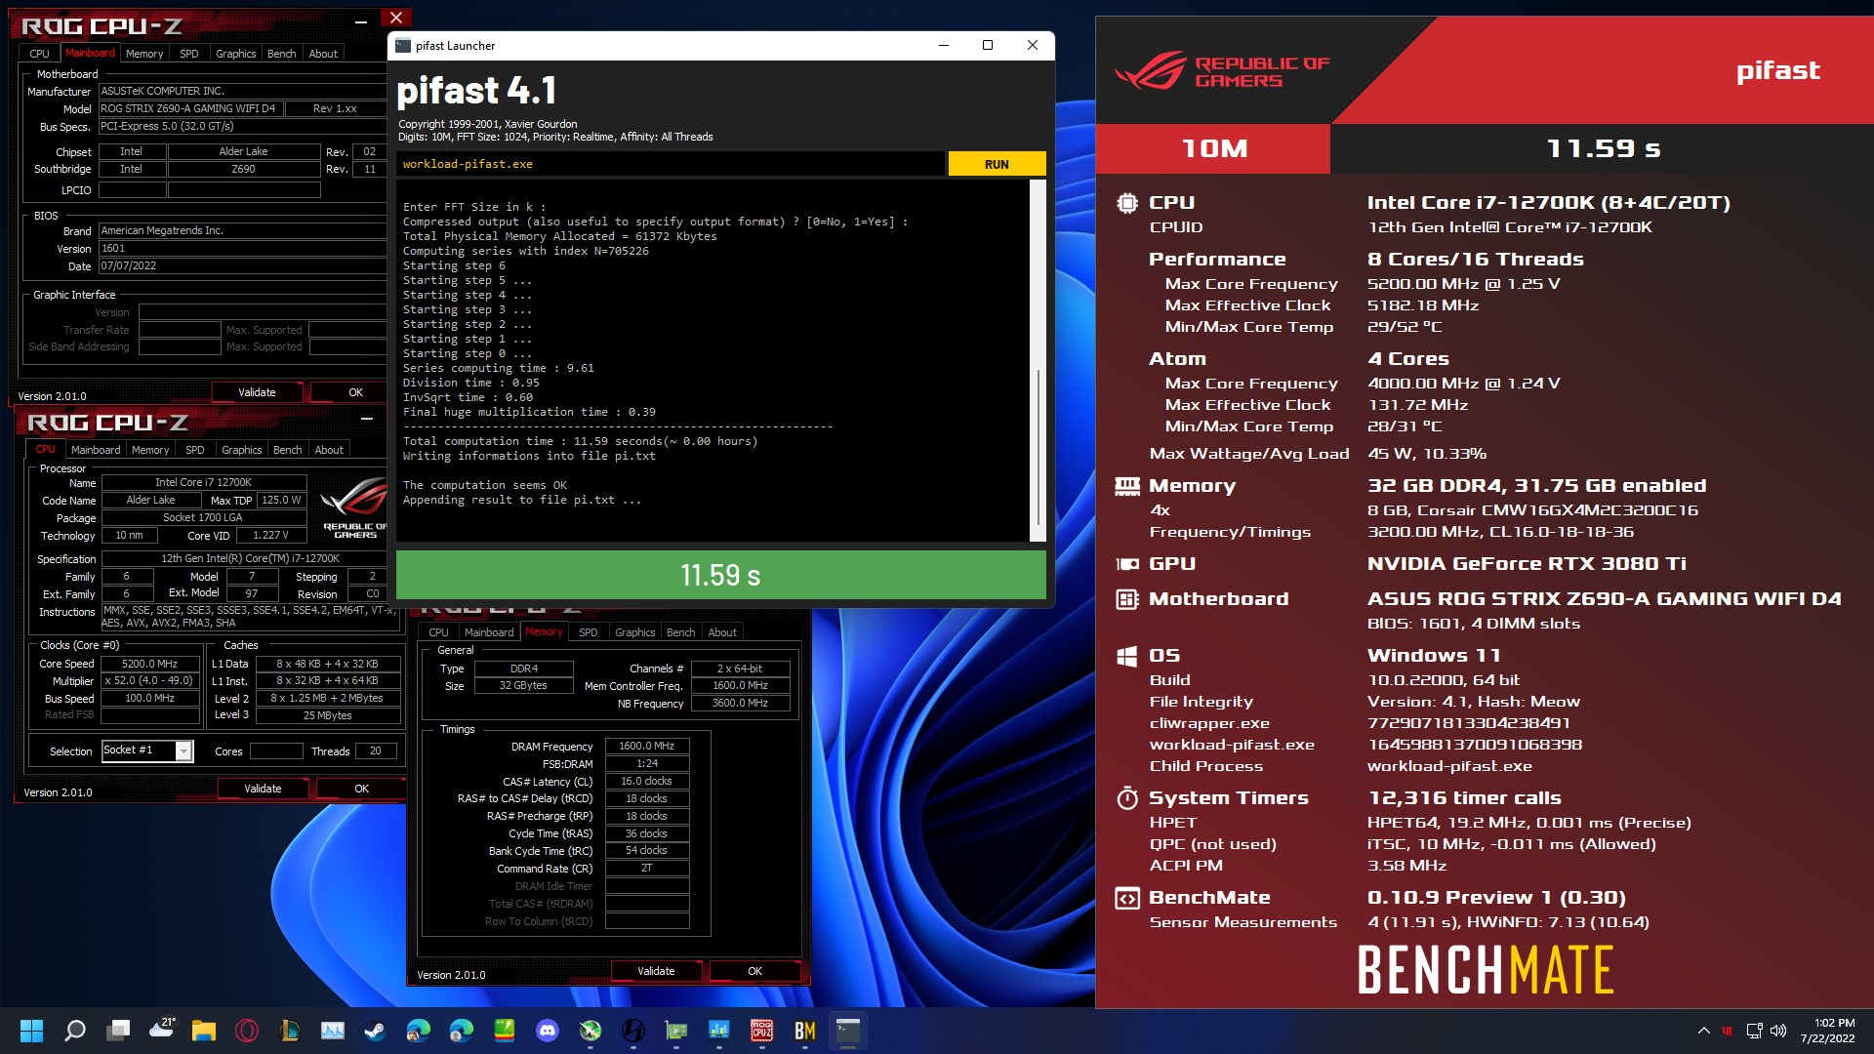Open the performance monitor graph taskbar icon
The image size is (1874, 1054).
coord(333,1031)
